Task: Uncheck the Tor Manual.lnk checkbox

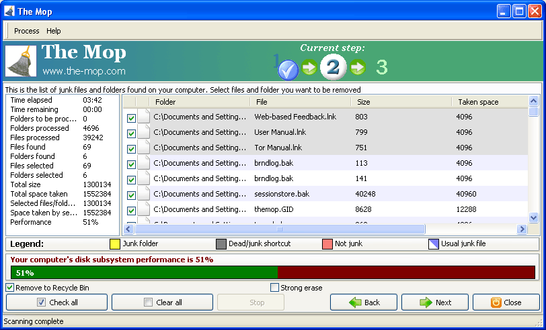Action: tap(131, 149)
